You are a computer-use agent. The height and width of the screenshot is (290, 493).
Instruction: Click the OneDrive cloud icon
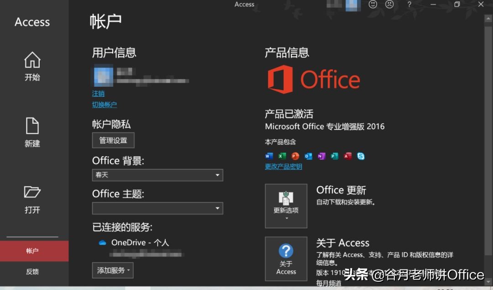click(102, 243)
